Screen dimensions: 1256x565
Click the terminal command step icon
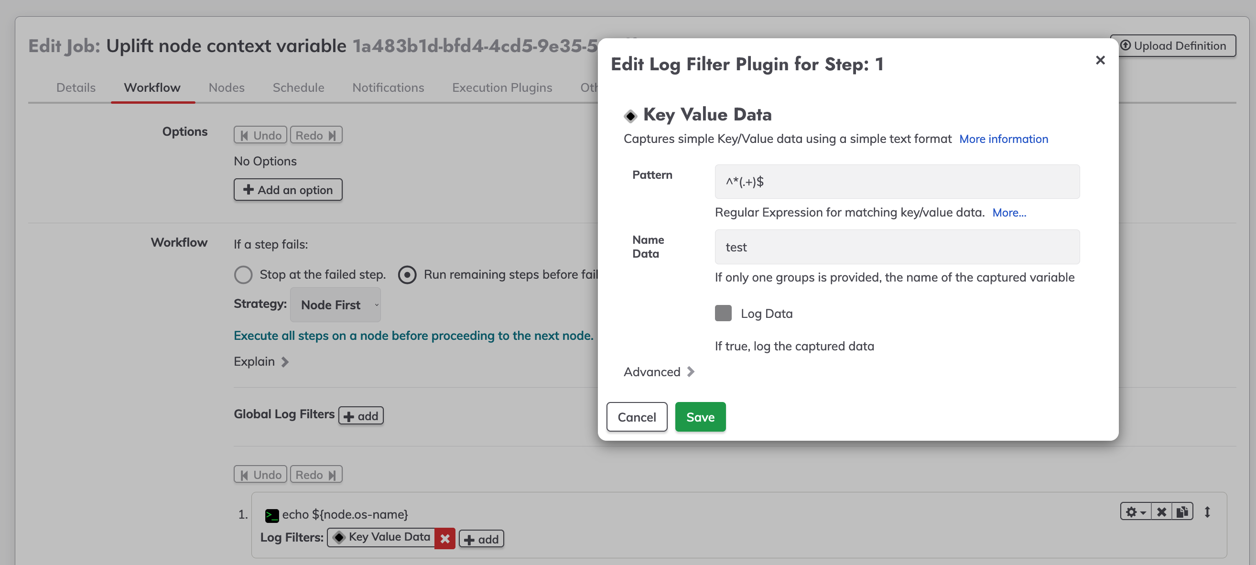(271, 515)
